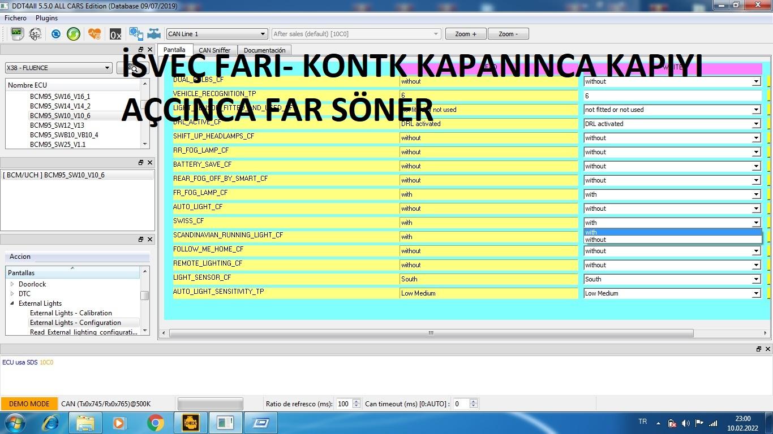Image resolution: width=773 pixels, height=434 pixels.
Task: Click the blue valve toolbar icon
Action: click(x=154, y=34)
